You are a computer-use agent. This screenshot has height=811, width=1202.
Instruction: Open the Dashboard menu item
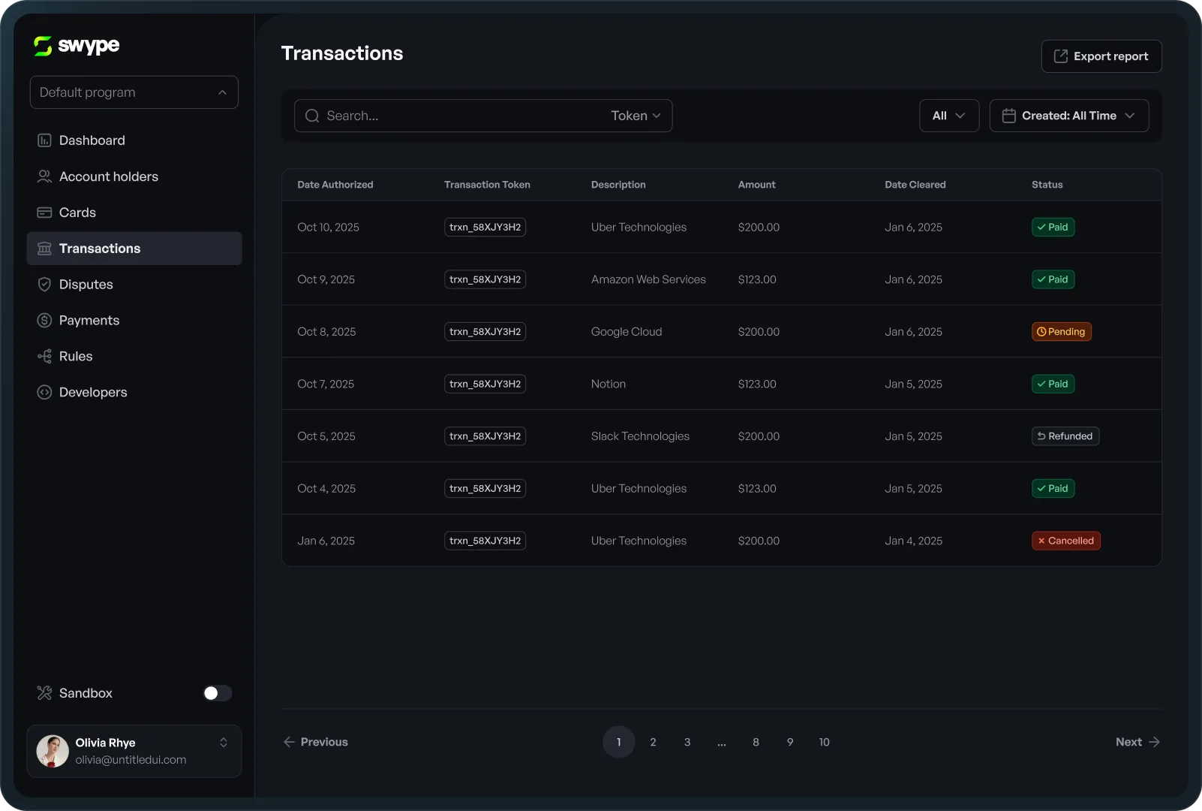(x=134, y=140)
